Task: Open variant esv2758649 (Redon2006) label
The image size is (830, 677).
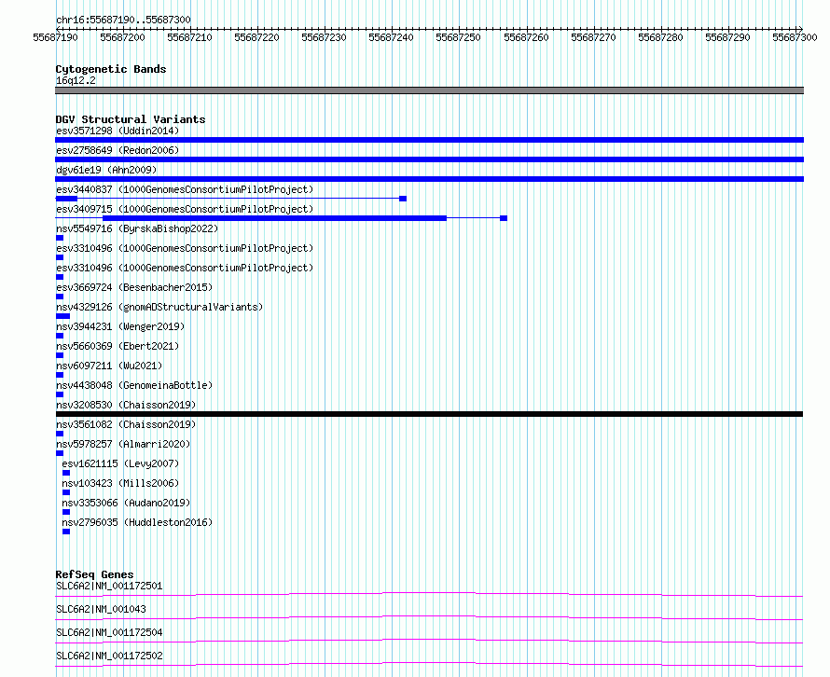Action: (x=118, y=150)
